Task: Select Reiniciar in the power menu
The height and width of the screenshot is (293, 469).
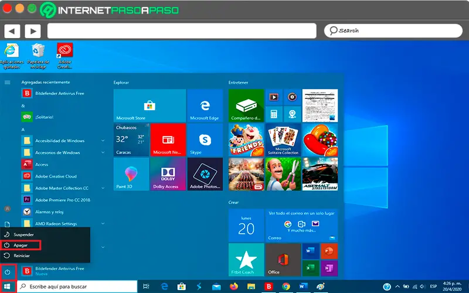Action: 45,255
